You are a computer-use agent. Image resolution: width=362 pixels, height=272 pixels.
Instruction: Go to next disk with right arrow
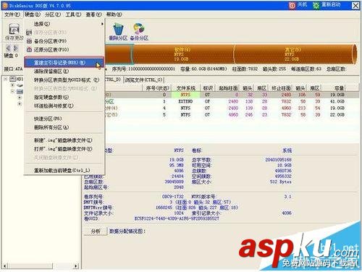pyautogui.click(x=15, y=48)
